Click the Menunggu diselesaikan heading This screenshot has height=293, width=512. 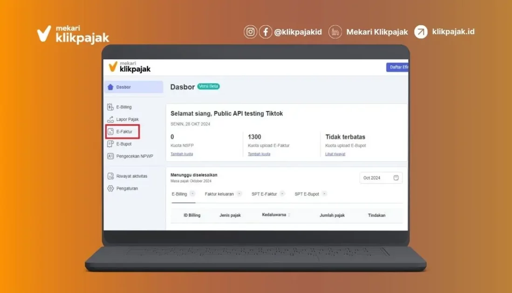pos(194,175)
